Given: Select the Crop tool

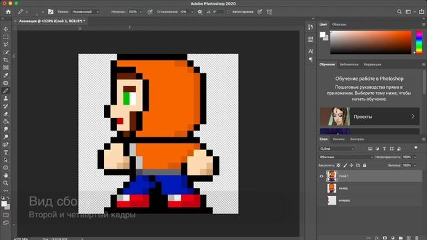Looking at the screenshot, I should [x=6, y=60].
